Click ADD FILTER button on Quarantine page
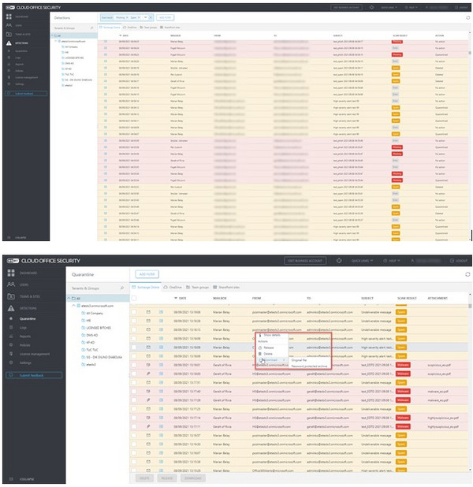 click(147, 273)
